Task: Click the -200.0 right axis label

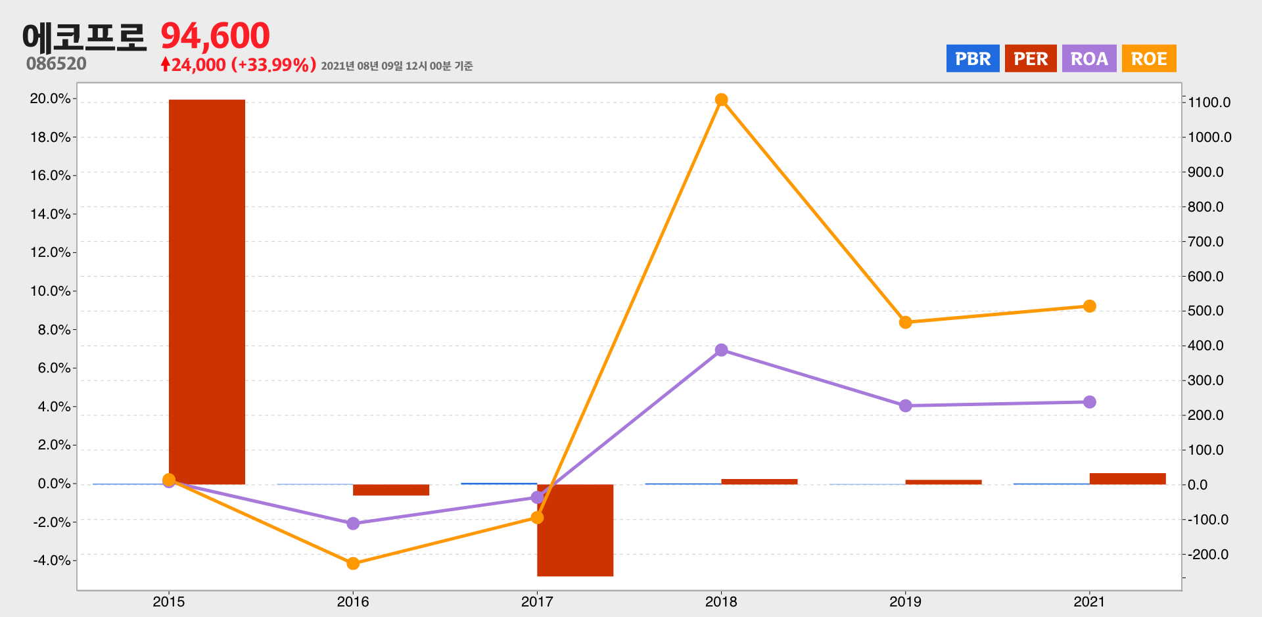Action: tap(1208, 555)
